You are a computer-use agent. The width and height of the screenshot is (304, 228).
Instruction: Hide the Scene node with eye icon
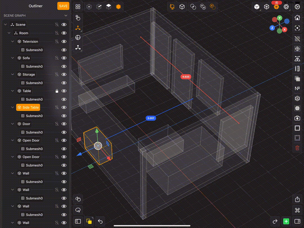click(x=64, y=24)
